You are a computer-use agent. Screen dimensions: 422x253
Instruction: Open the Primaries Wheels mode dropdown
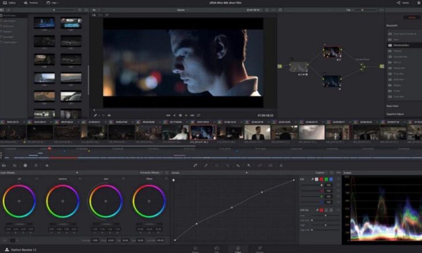pos(151,173)
